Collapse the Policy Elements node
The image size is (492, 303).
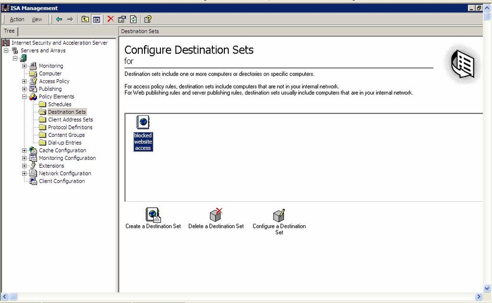pyautogui.click(x=24, y=96)
